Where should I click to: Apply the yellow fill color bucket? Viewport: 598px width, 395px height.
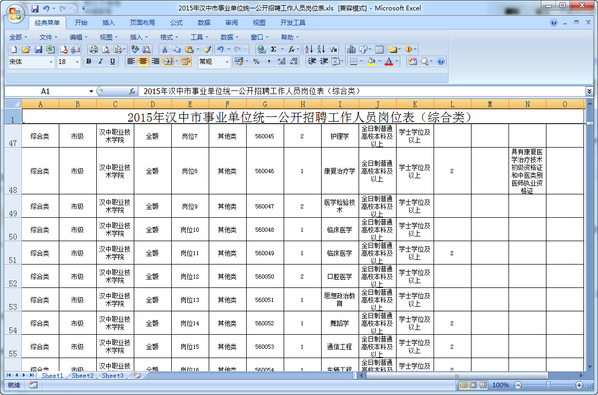(x=371, y=61)
